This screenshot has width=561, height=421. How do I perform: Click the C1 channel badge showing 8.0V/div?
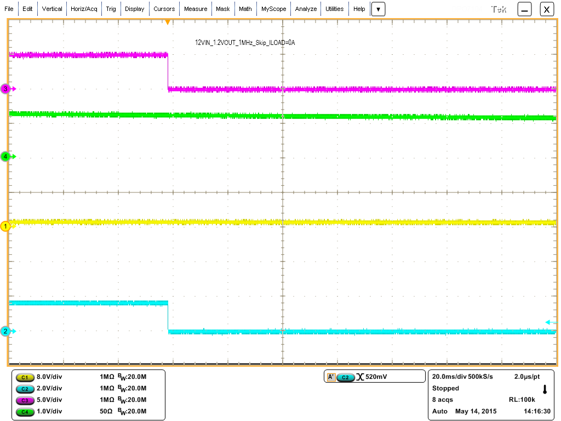(26, 377)
